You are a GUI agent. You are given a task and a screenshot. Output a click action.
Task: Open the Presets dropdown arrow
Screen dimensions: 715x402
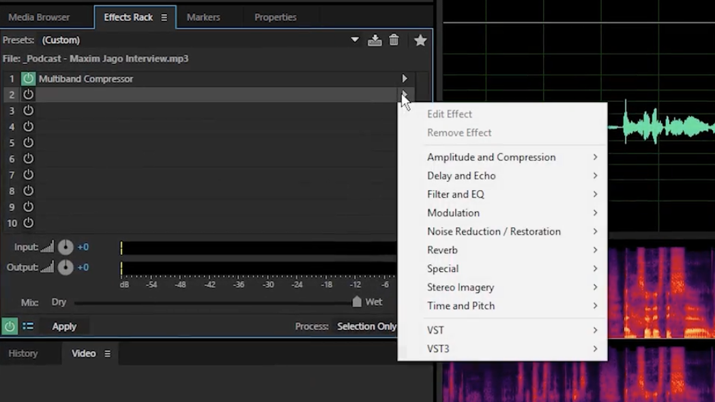click(x=355, y=40)
